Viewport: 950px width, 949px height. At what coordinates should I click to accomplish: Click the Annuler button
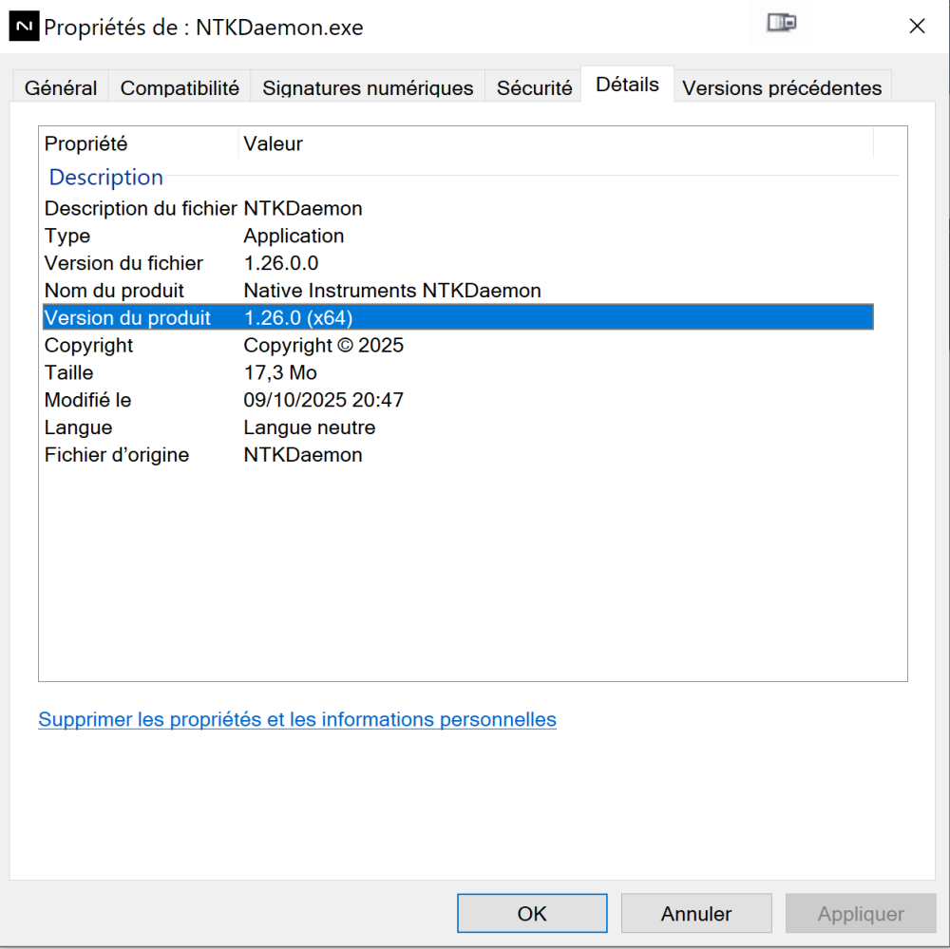pos(696,913)
